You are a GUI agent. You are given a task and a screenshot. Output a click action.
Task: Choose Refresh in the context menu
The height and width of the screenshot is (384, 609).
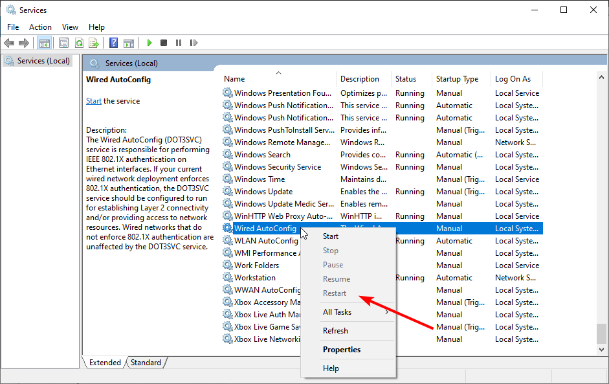[x=348, y=331]
